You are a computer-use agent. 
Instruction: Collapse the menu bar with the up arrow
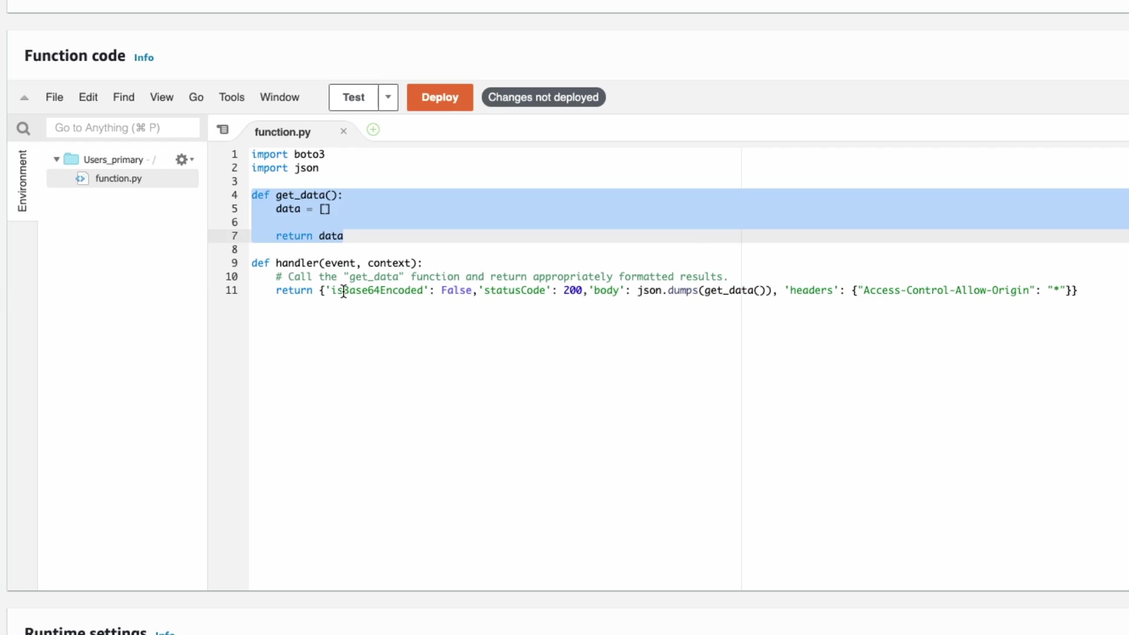tap(24, 98)
